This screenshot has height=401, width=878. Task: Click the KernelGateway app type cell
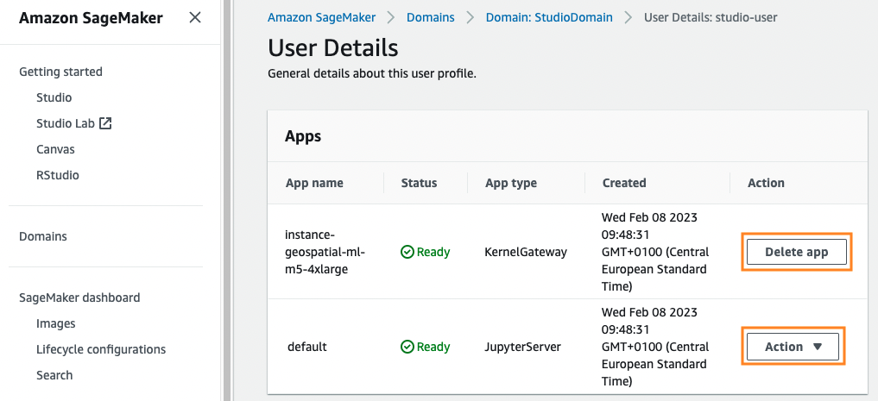[526, 252]
